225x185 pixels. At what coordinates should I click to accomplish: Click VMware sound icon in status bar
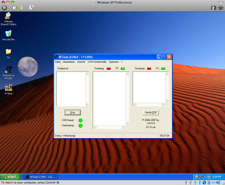(218, 182)
